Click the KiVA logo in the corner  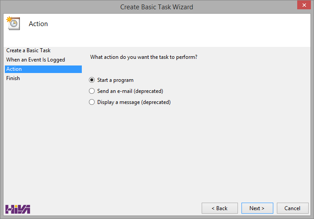pos(18,209)
